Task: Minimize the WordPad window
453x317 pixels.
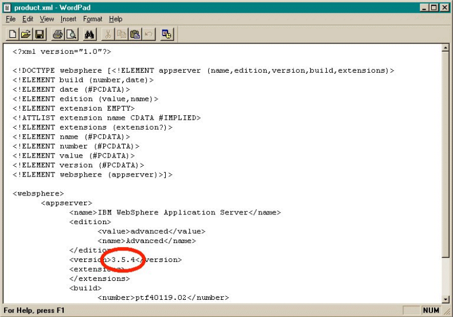Action: click(424, 7)
